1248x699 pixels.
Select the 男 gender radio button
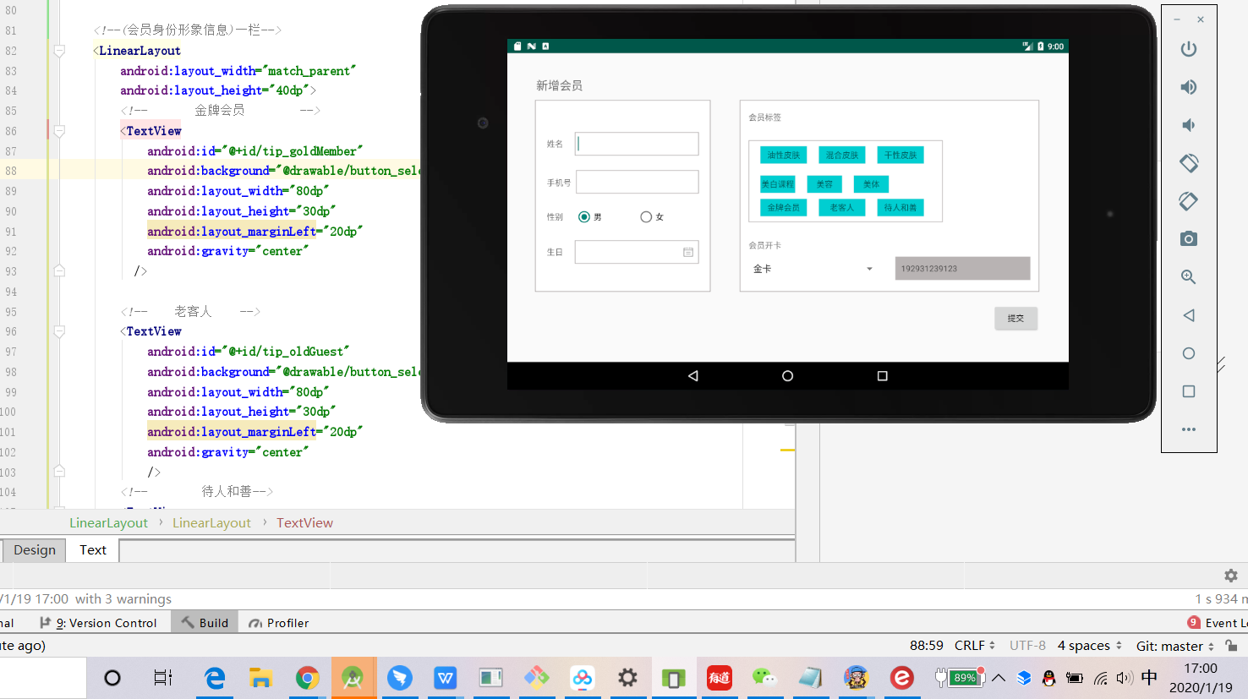pos(583,217)
